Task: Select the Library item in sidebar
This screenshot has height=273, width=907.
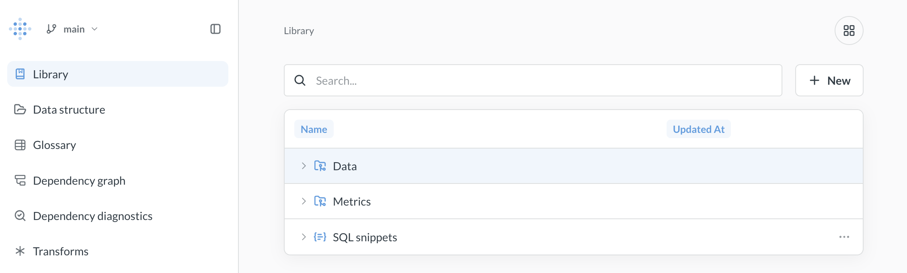Action: [x=50, y=73]
